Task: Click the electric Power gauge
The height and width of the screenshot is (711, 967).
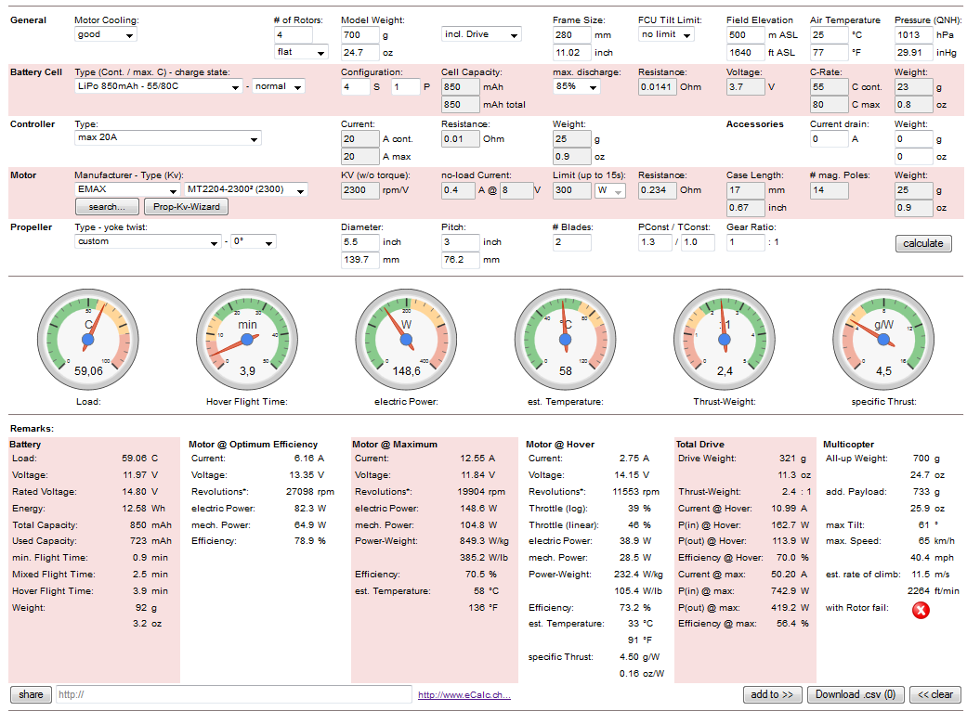Action: (407, 340)
